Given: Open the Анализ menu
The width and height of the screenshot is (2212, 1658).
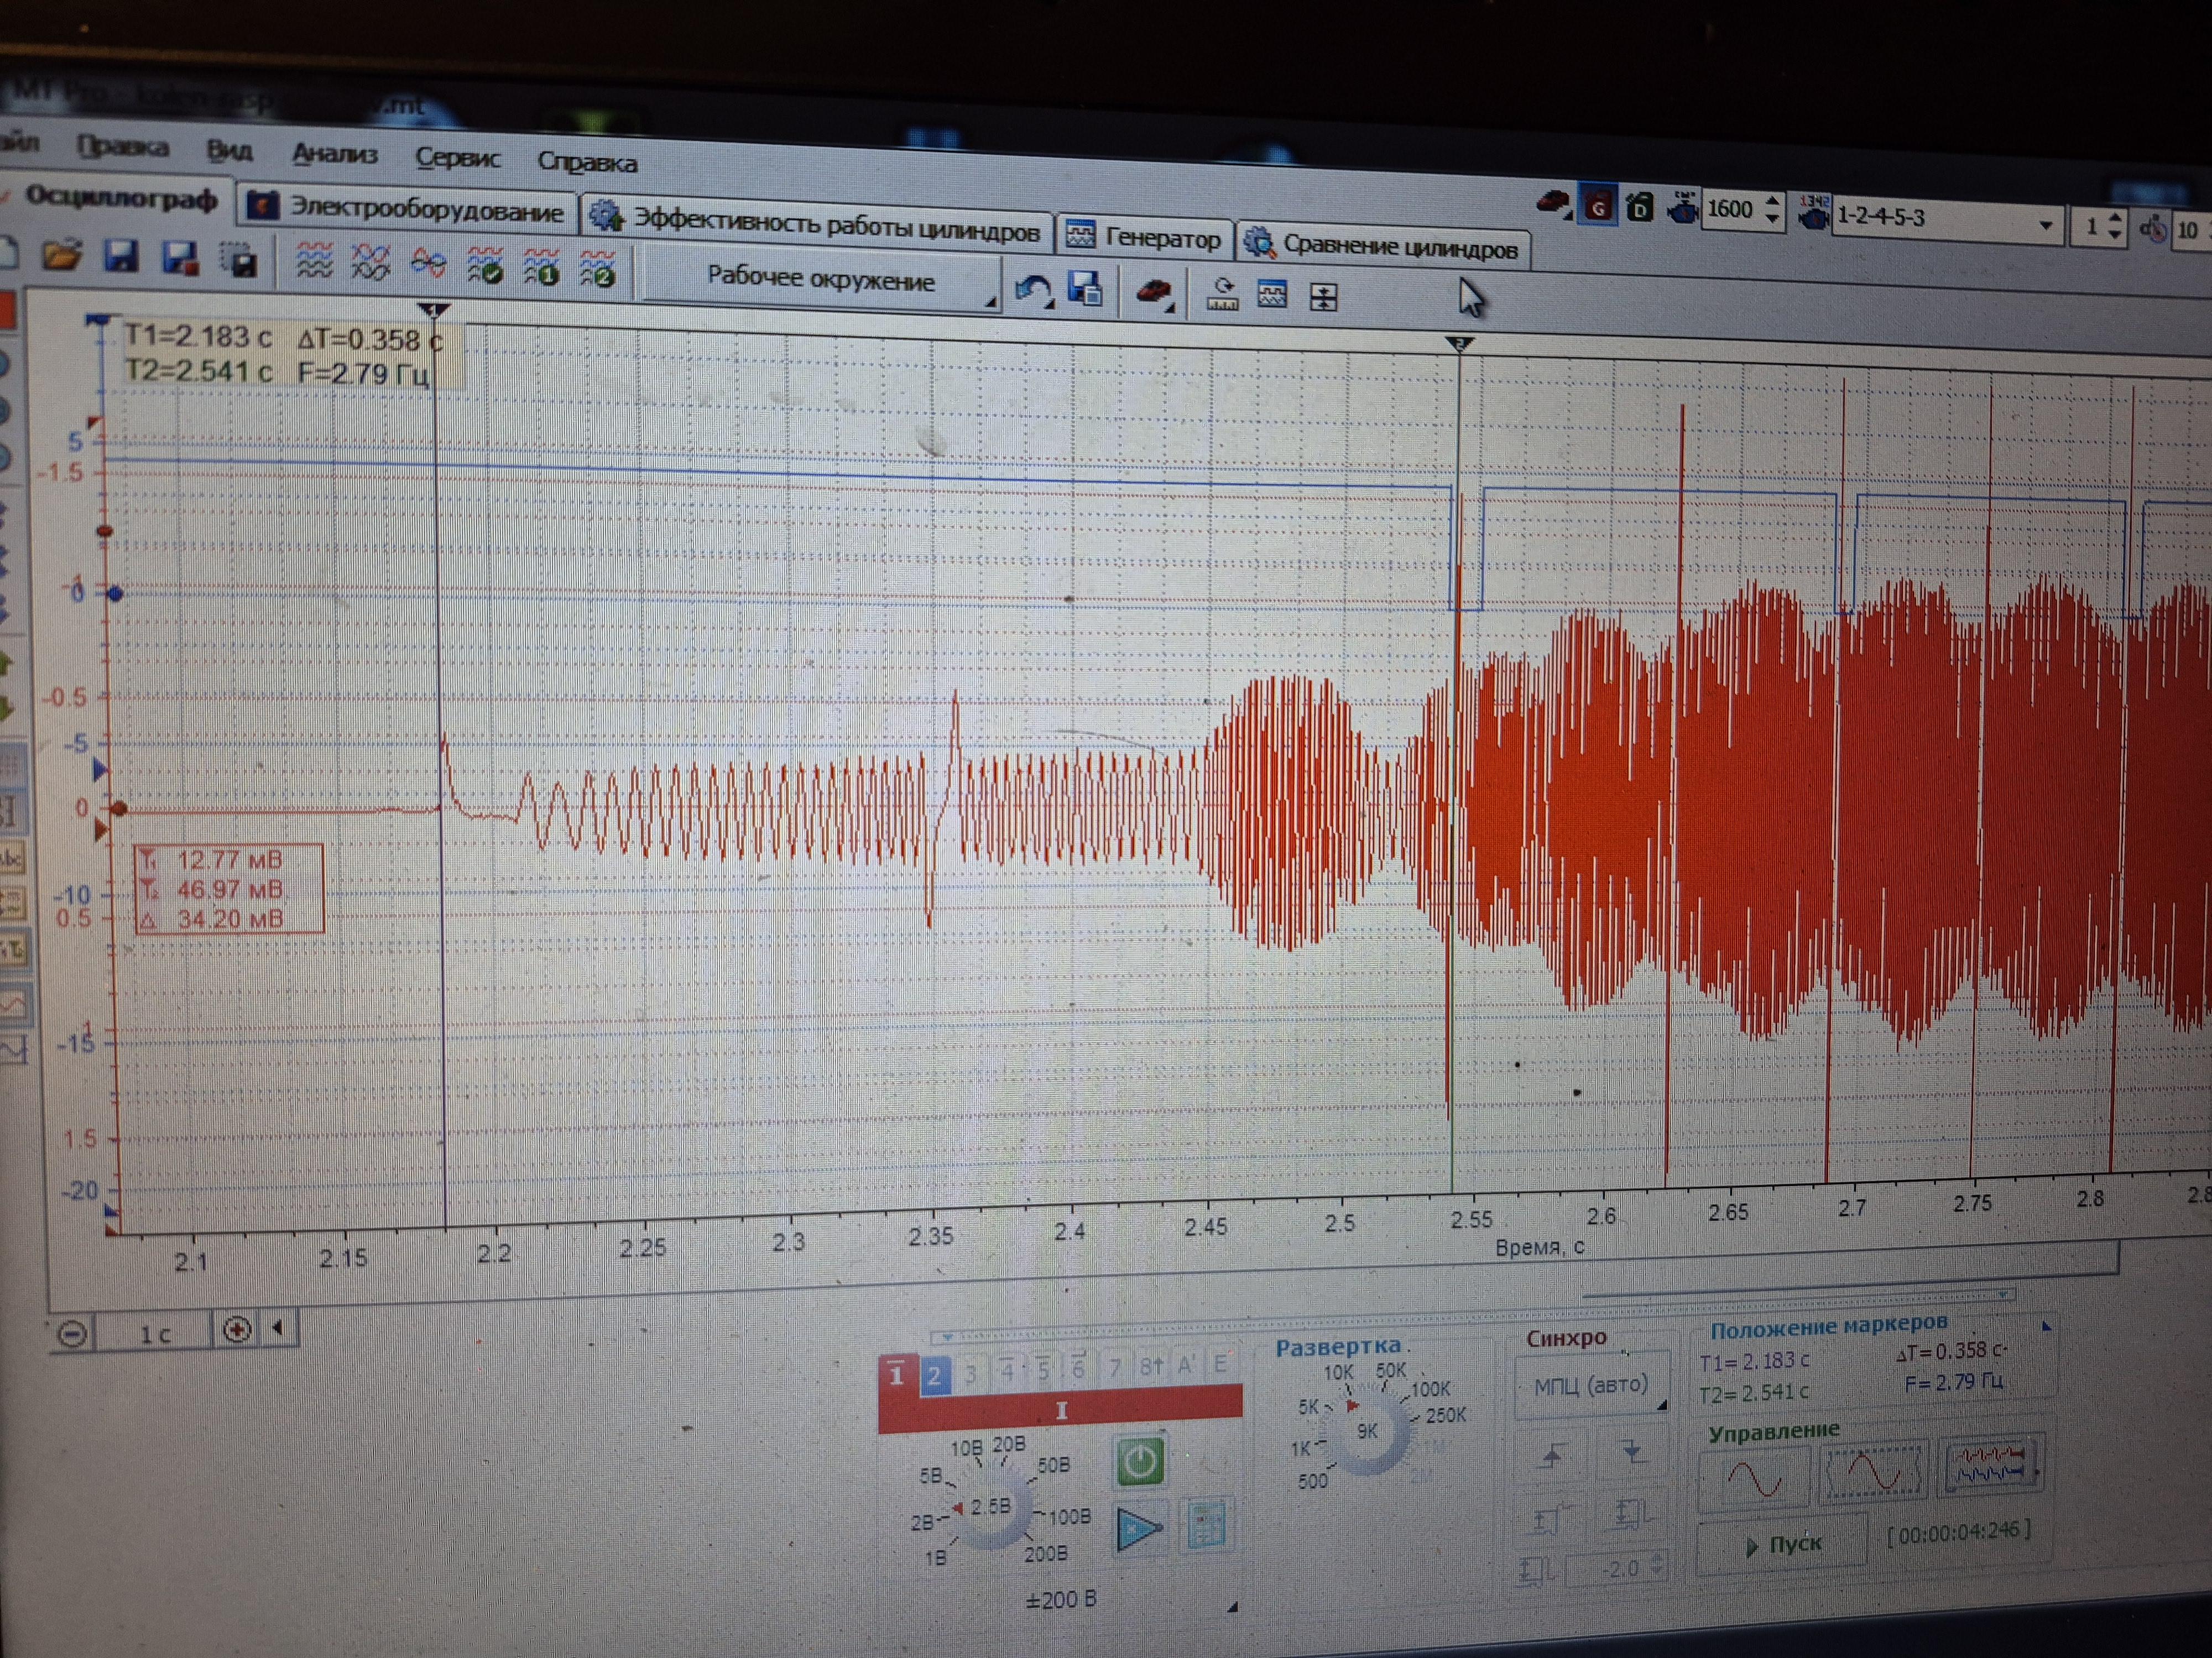Looking at the screenshot, I should pyautogui.click(x=334, y=154).
